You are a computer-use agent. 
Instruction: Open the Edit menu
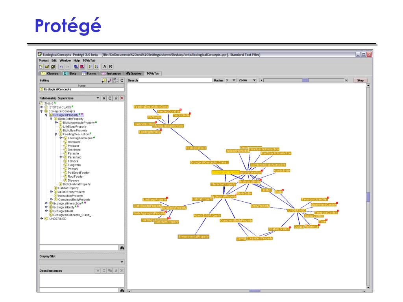pos(54,61)
